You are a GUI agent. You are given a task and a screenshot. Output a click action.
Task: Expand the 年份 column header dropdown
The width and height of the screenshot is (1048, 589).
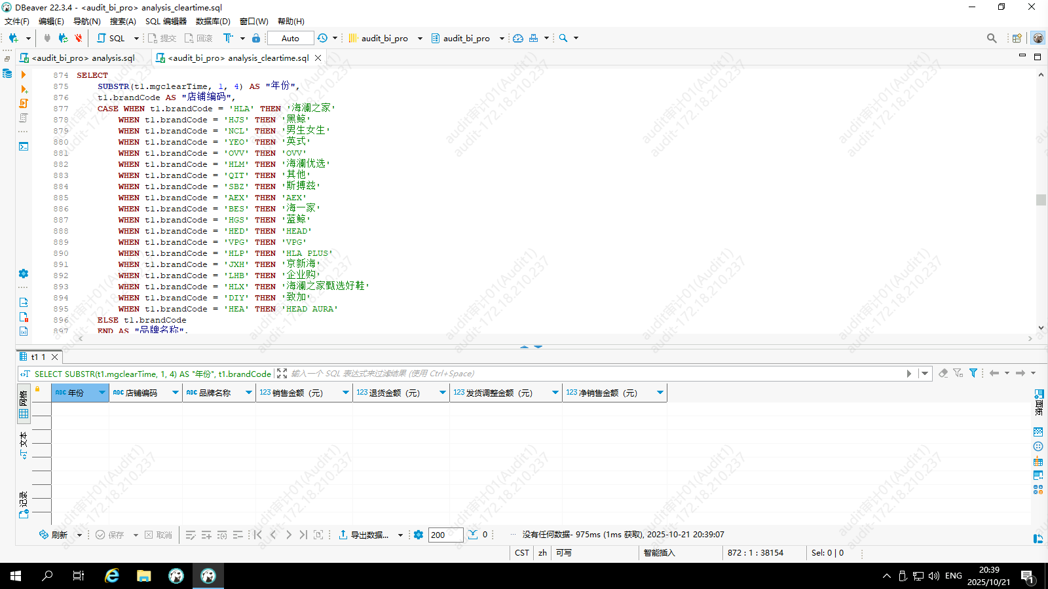(102, 393)
